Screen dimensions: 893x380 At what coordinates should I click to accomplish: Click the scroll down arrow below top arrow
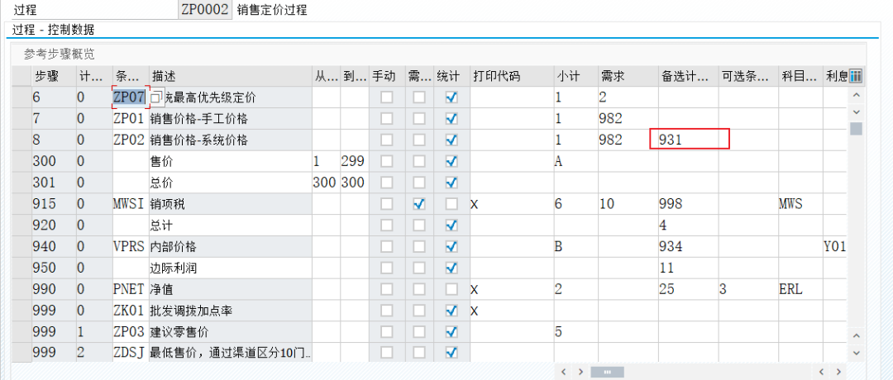point(856,111)
